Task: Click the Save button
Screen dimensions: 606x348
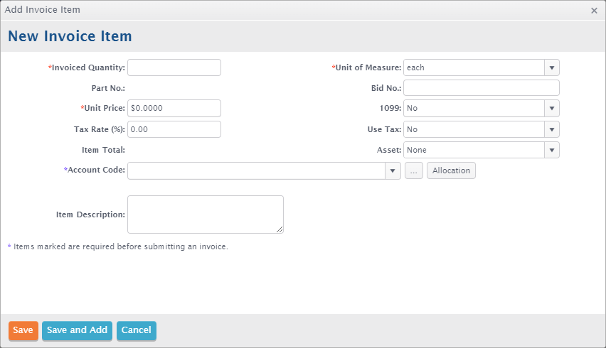Action: pyautogui.click(x=23, y=331)
